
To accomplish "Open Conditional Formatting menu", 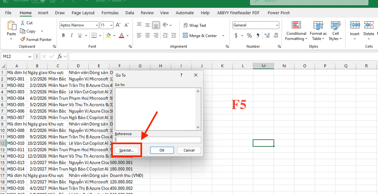I will [x=296, y=32].
